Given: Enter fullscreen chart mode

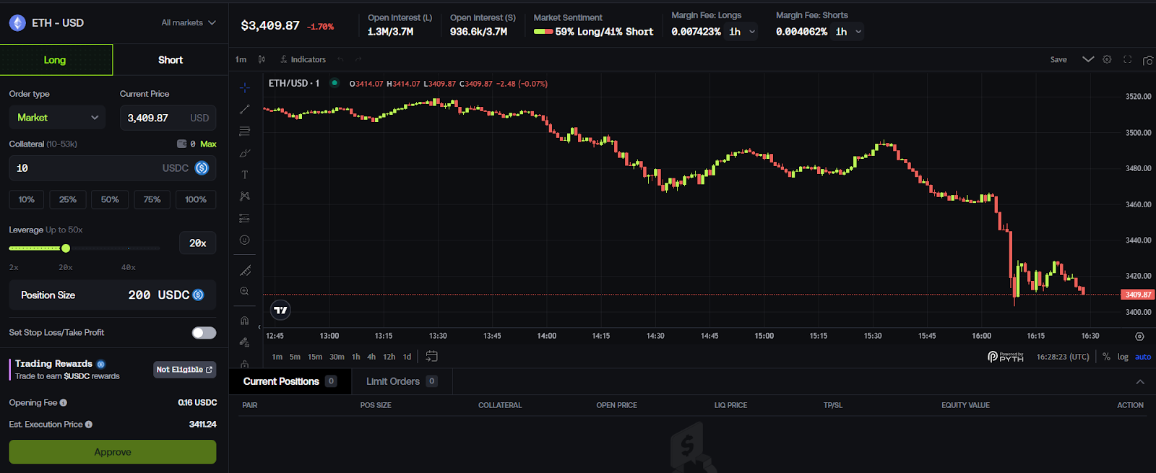Looking at the screenshot, I should tap(1127, 59).
